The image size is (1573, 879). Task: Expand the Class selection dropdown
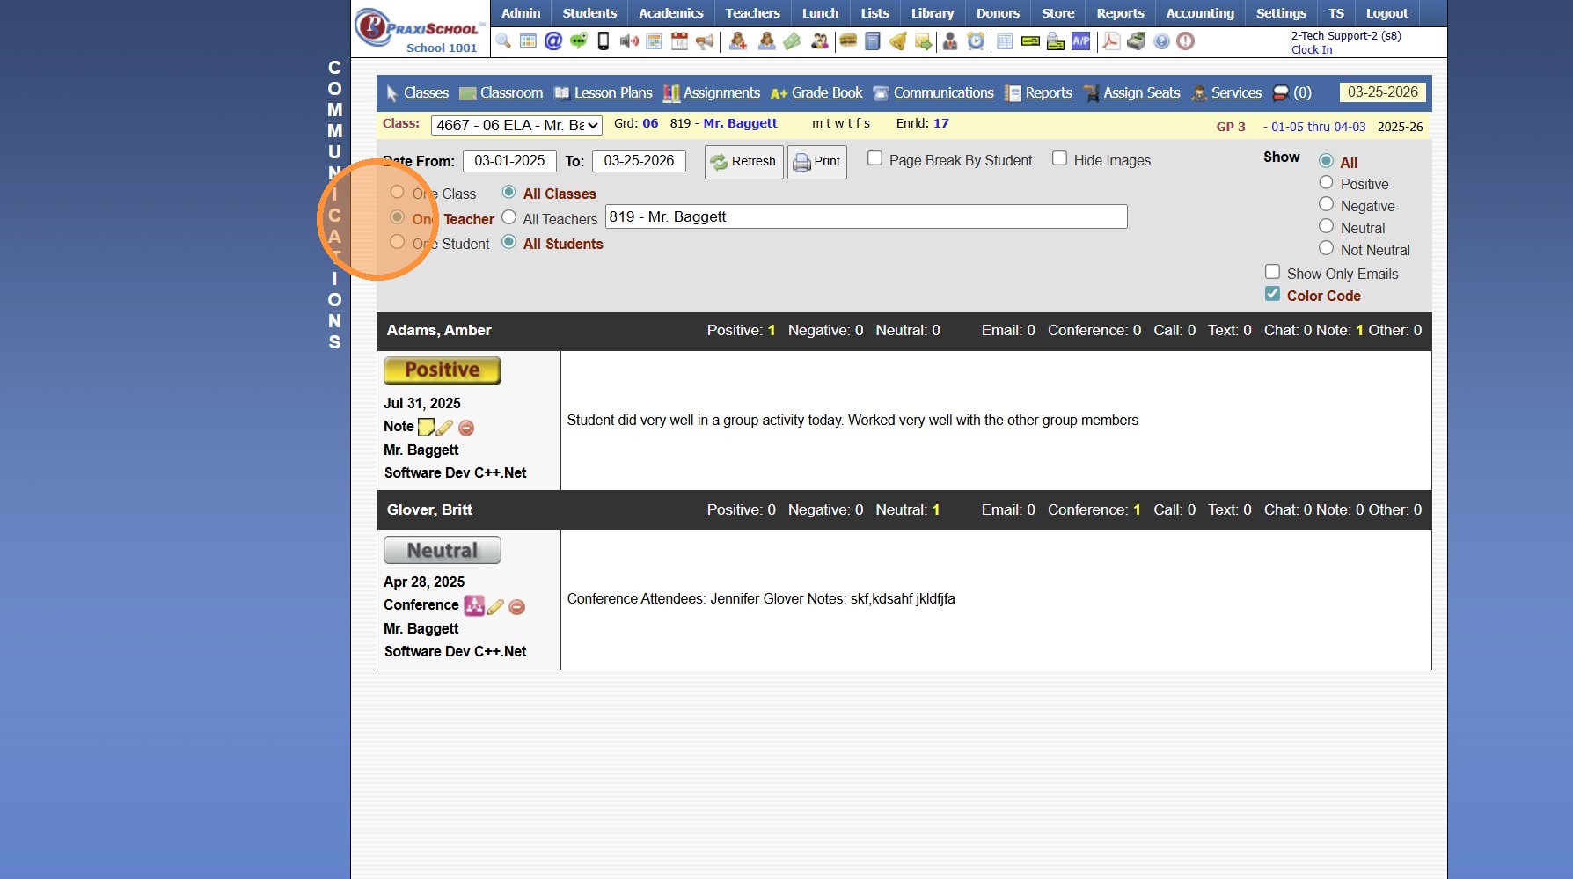tap(516, 125)
